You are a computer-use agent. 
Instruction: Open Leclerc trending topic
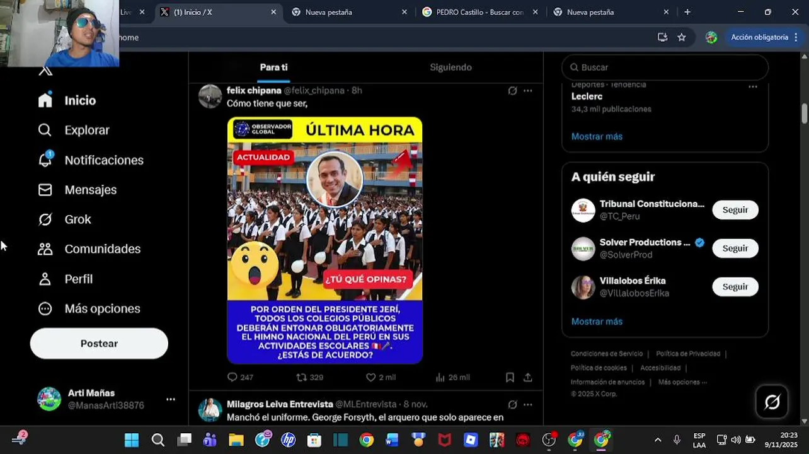click(x=587, y=96)
